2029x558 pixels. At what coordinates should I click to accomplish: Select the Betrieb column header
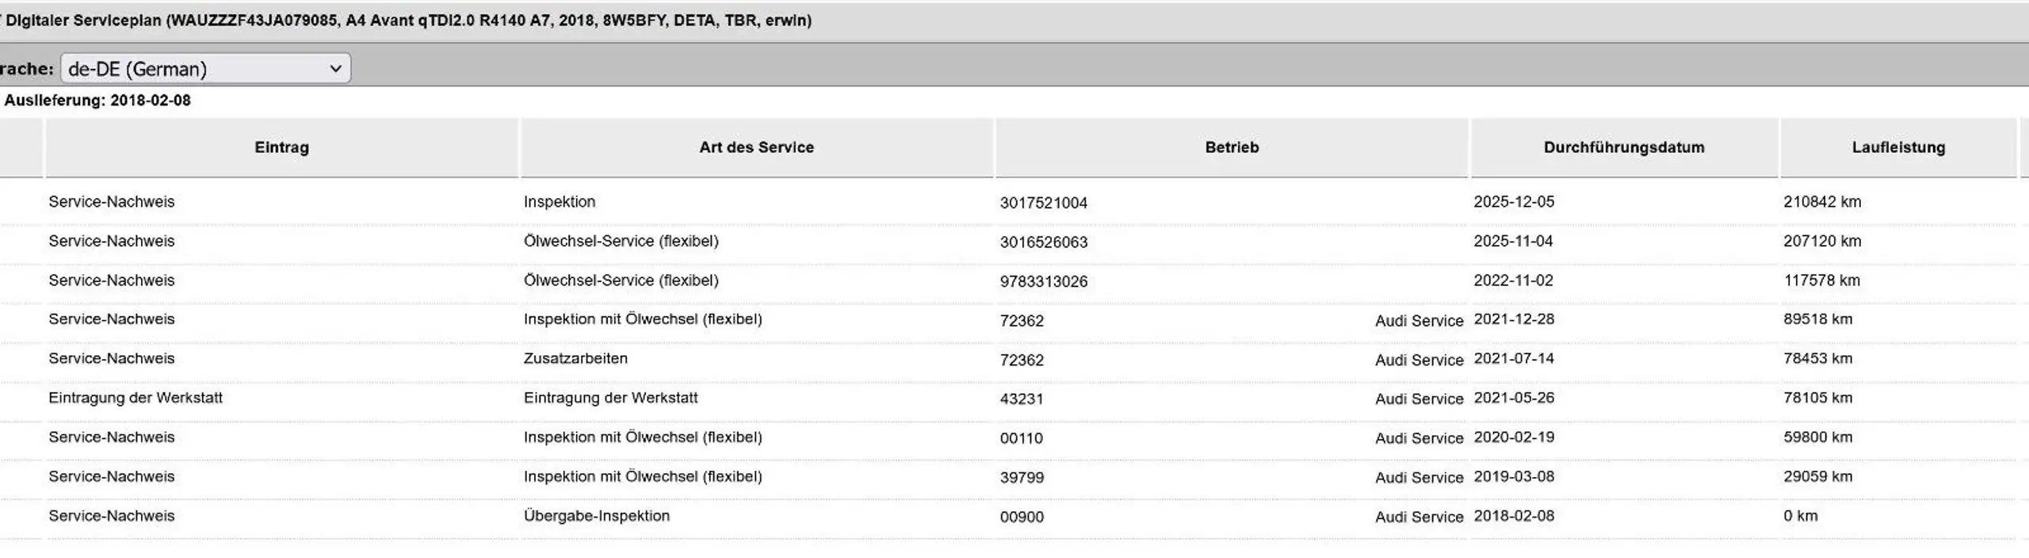click(1232, 147)
